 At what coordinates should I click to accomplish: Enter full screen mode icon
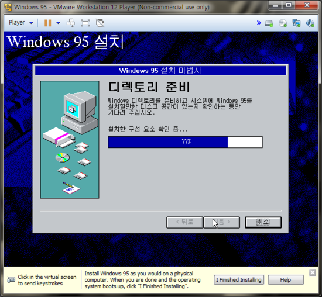pos(85,23)
